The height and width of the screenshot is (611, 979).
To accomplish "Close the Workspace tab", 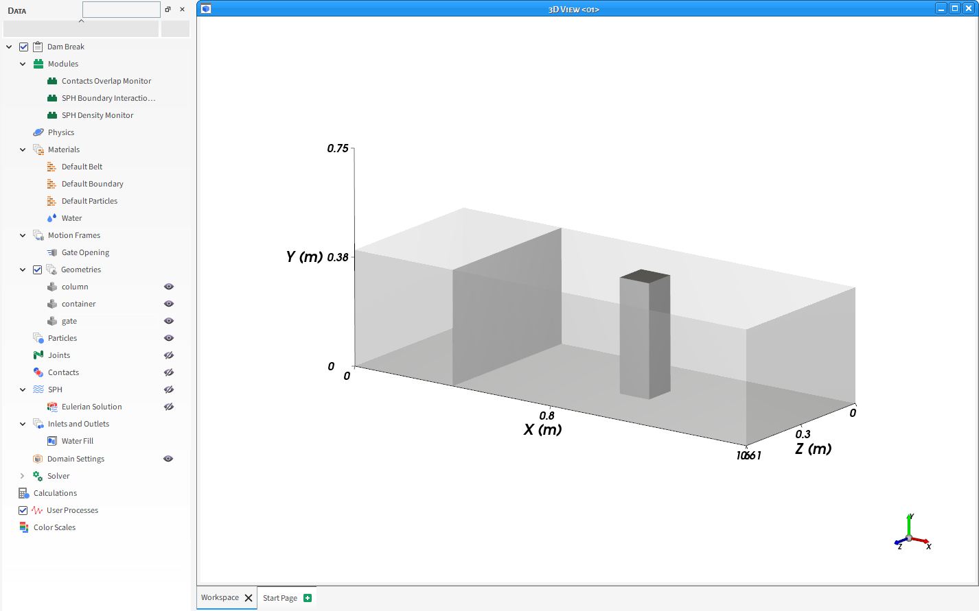I will pos(249,598).
